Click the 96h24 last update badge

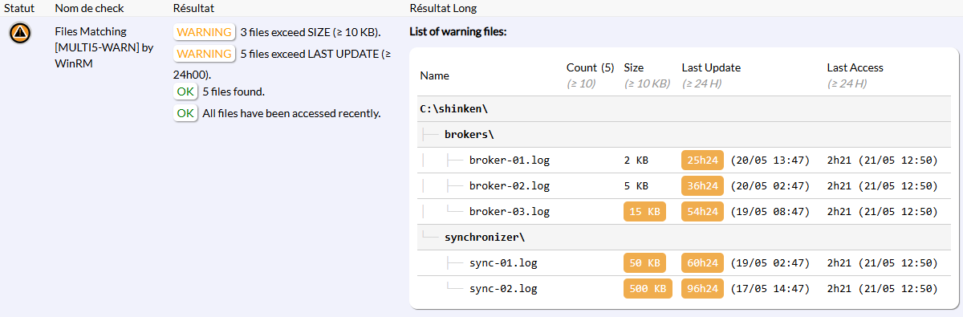(x=702, y=289)
